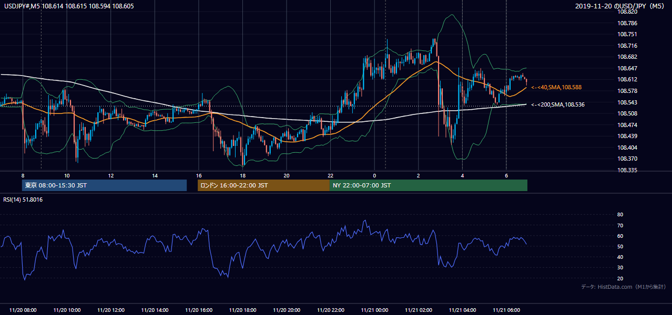Click price axis value 108.820
This screenshot has width=672, height=315.
(627, 12)
